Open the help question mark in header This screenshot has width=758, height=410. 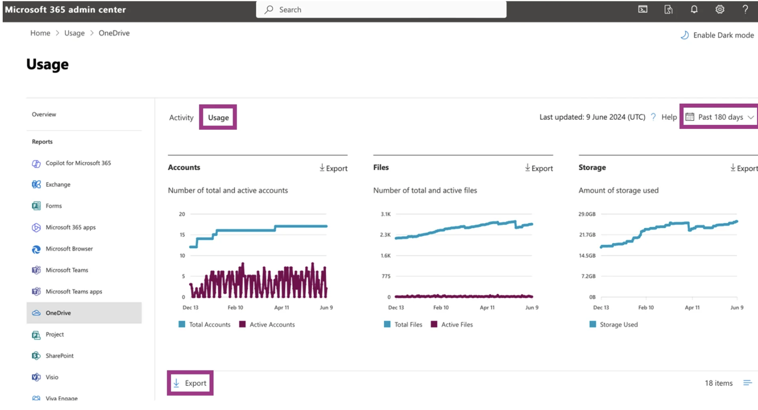[745, 9]
